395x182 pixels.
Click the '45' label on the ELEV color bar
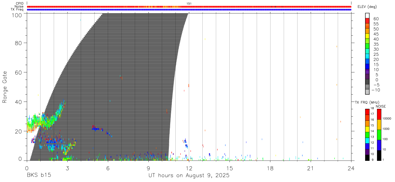(x=375, y=34)
